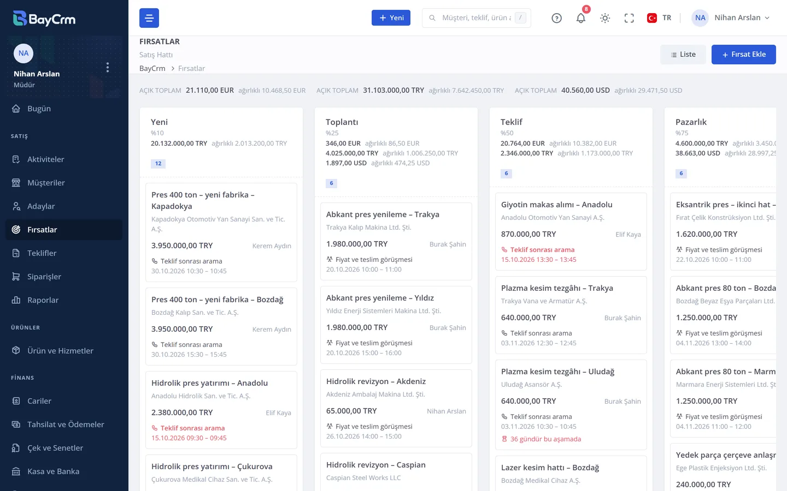Open Ürün ve Hizmetler

point(64,351)
